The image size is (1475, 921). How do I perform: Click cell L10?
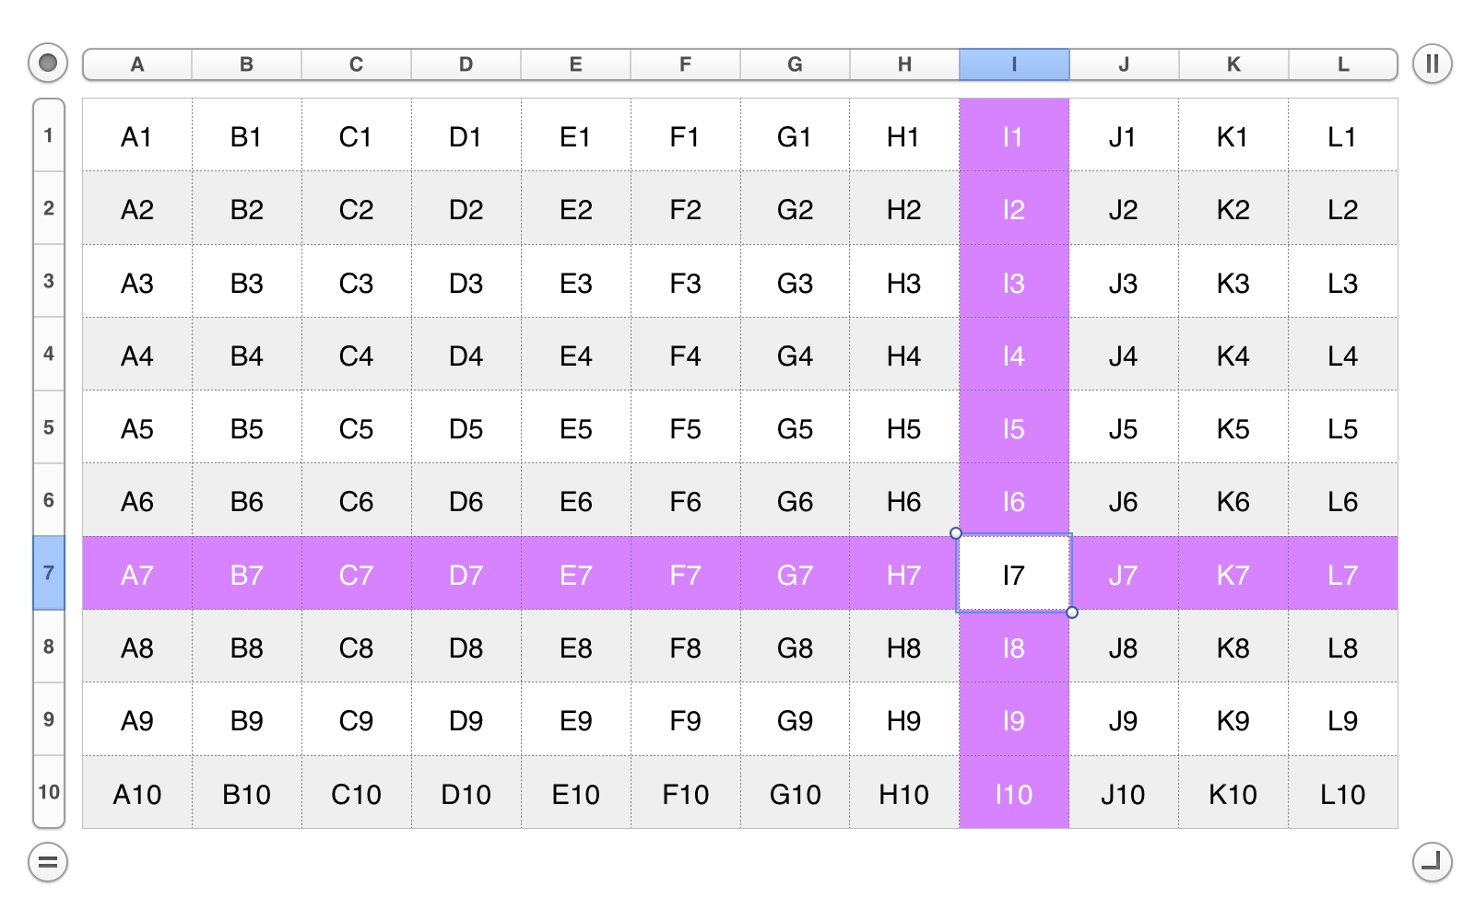1343,792
